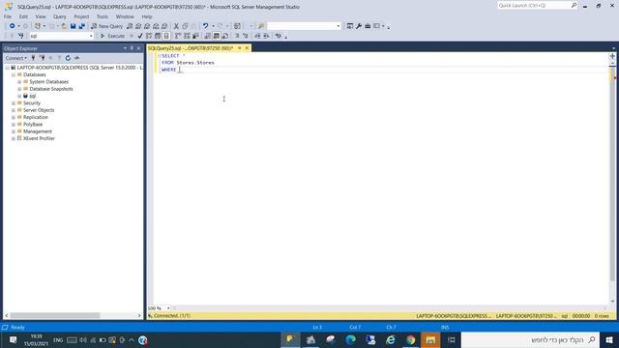This screenshot has width=619, height=348.
Task: Collapse the Databases folder
Action: click(14, 75)
